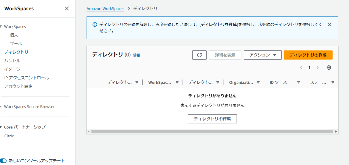Dismiss the directory registration info banner
350x165 pixels.
point(329,24)
